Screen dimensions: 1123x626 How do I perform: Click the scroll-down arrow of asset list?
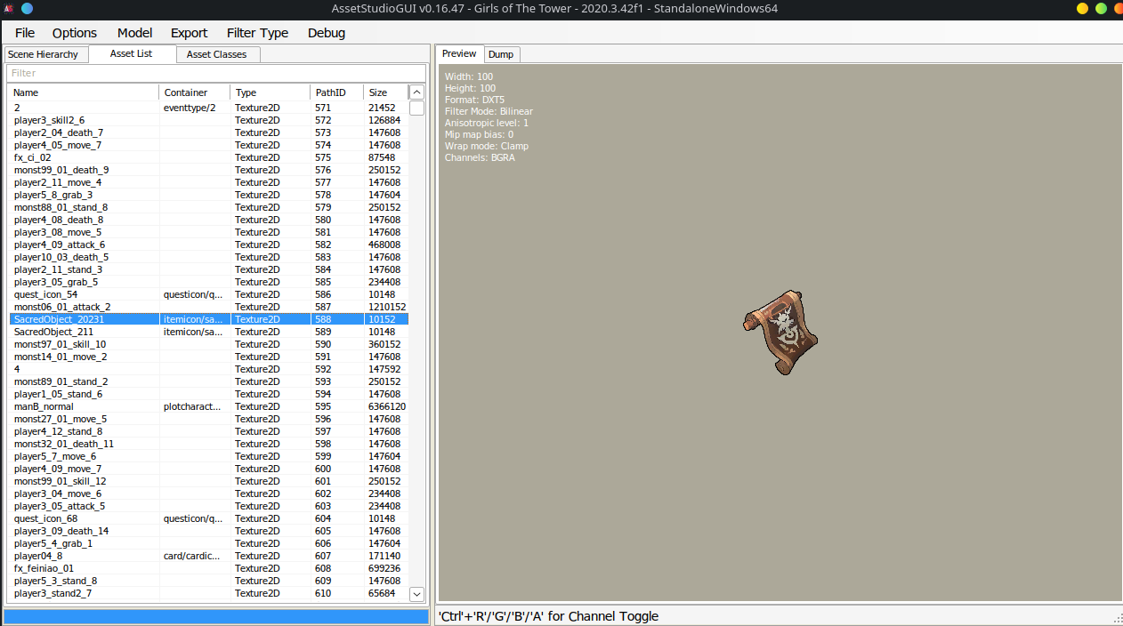416,593
